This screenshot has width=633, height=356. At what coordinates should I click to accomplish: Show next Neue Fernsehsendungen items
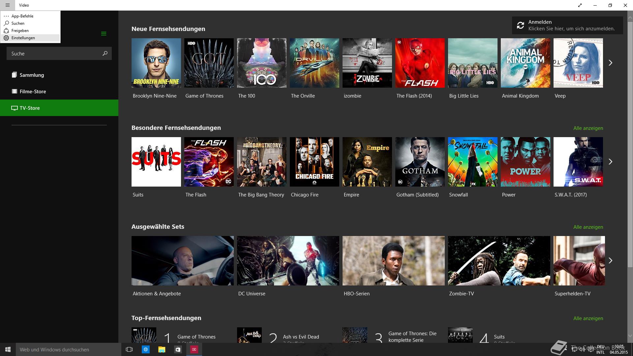click(610, 63)
